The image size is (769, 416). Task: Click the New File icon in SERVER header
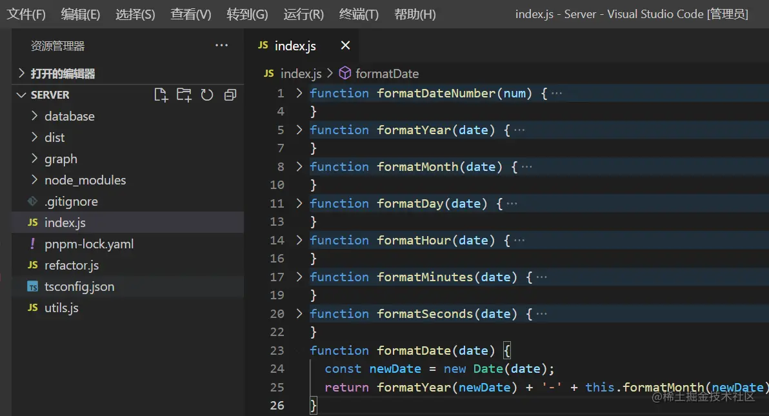pyautogui.click(x=161, y=95)
